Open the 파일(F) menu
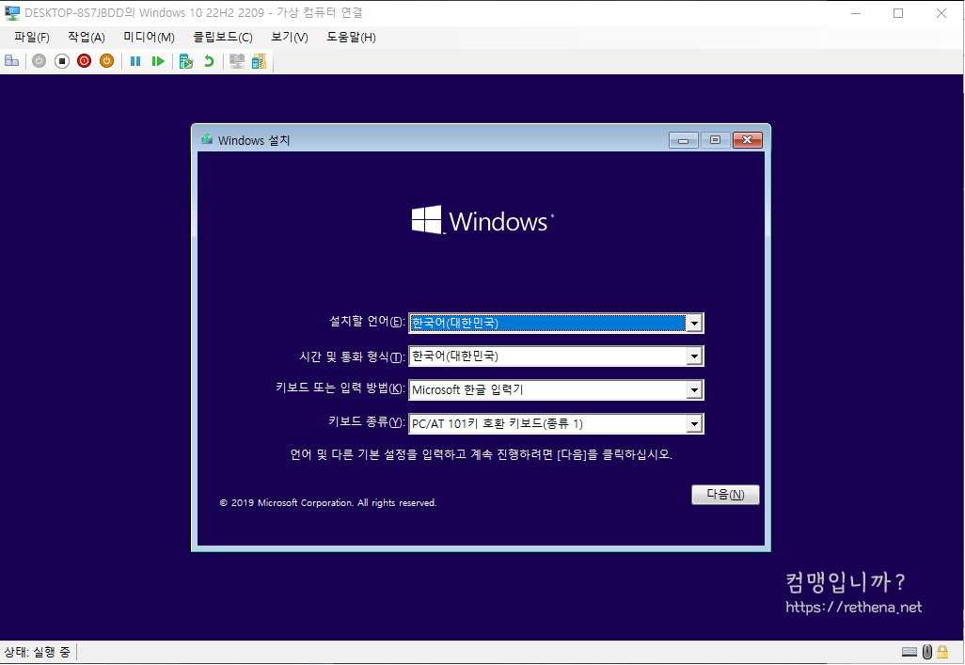Screen dimensions: 965x665 [x=31, y=37]
